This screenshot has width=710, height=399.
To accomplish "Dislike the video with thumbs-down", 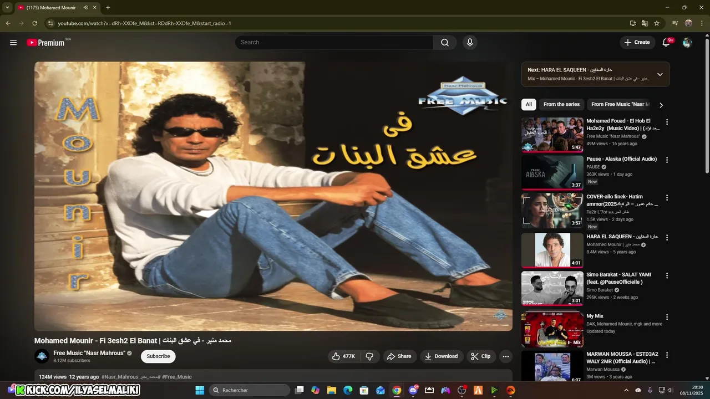I will 369,356.
